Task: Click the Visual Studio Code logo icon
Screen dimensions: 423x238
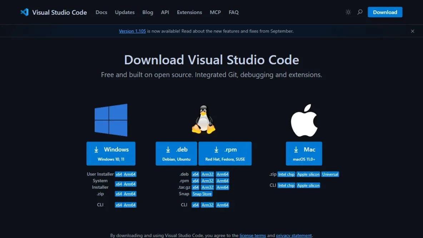Action: [x=25, y=12]
